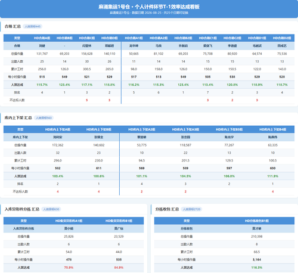Click the HD合箱C1组 column header
Screen dimensions: 298x273
pos(208,38)
